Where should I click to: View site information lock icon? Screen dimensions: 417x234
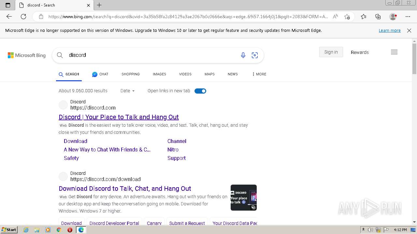coord(41,17)
